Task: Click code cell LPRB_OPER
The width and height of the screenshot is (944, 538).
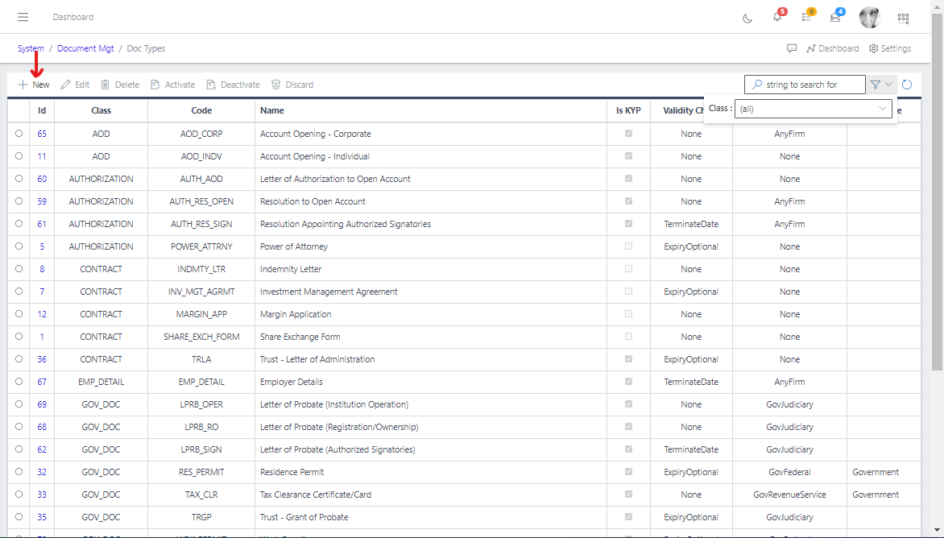Action: [x=201, y=404]
